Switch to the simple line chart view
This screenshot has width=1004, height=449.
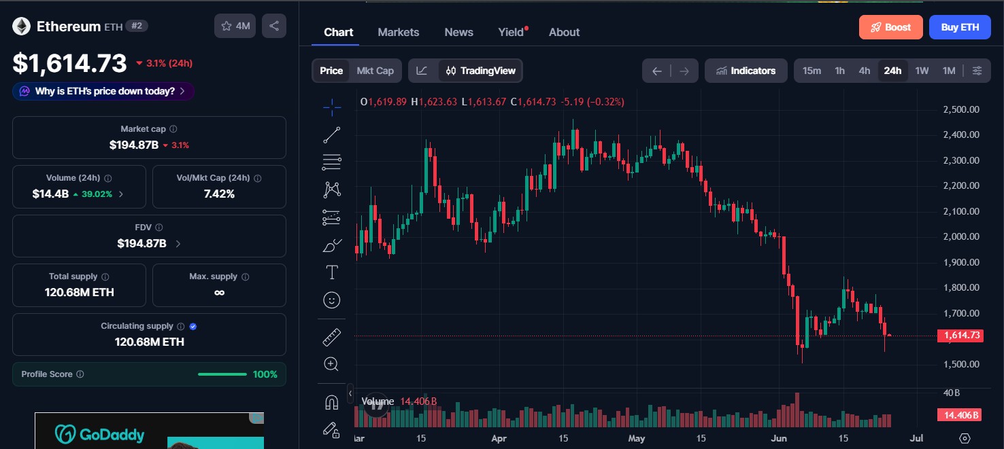[x=422, y=71]
